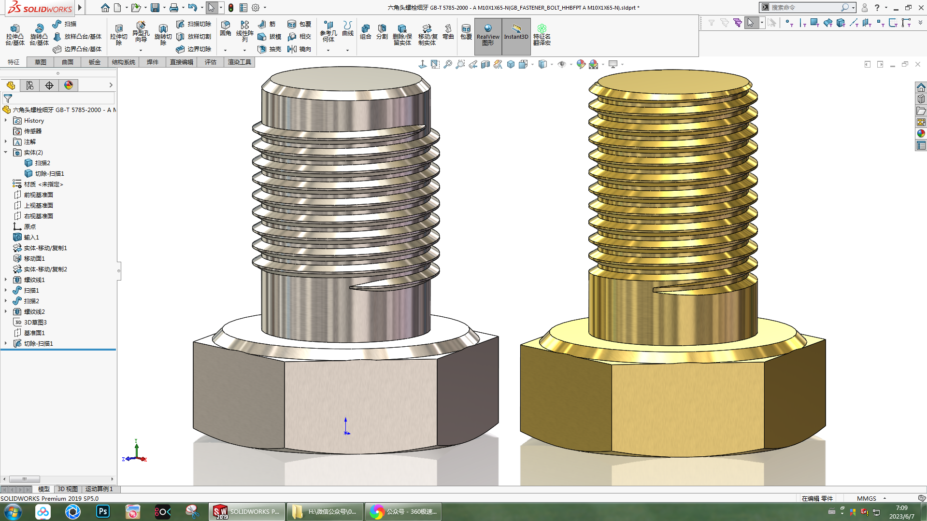Expand the History folder in feature tree

pos(6,120)
